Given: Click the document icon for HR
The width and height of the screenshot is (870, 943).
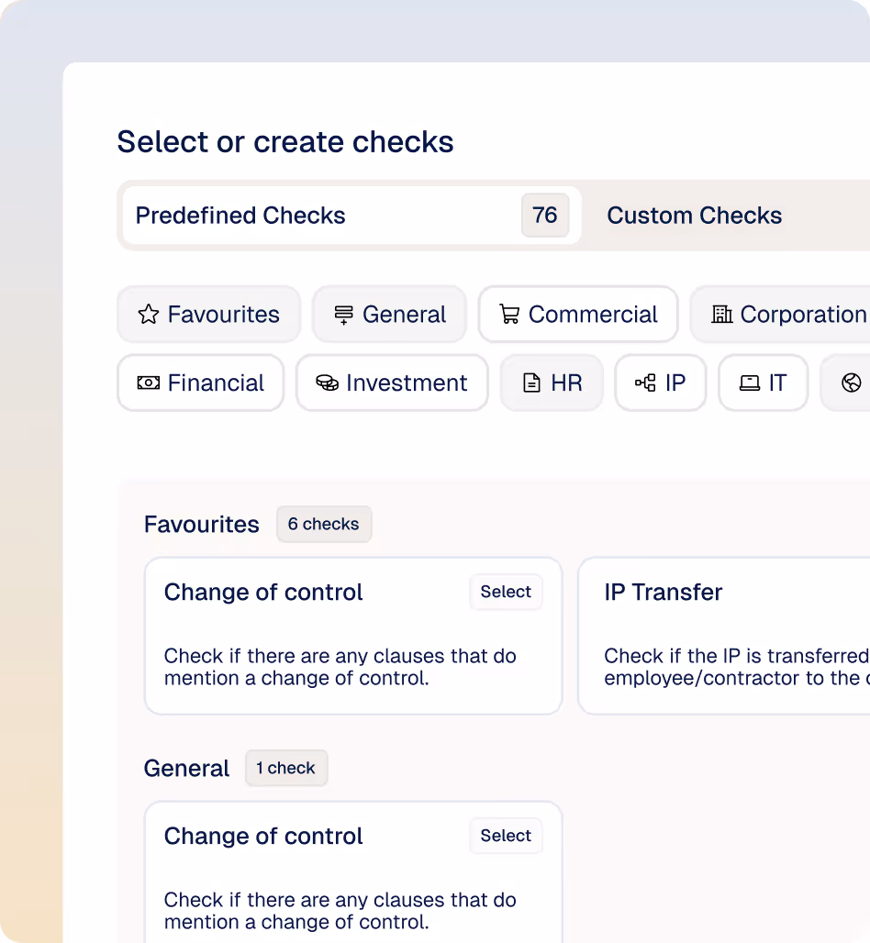Looking at the screenshot, I should point(531,383).
